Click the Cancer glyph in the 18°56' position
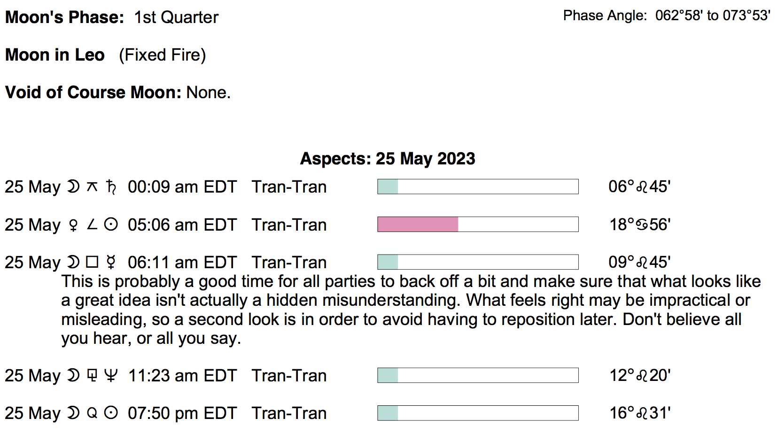 click(x=642, y=225)
